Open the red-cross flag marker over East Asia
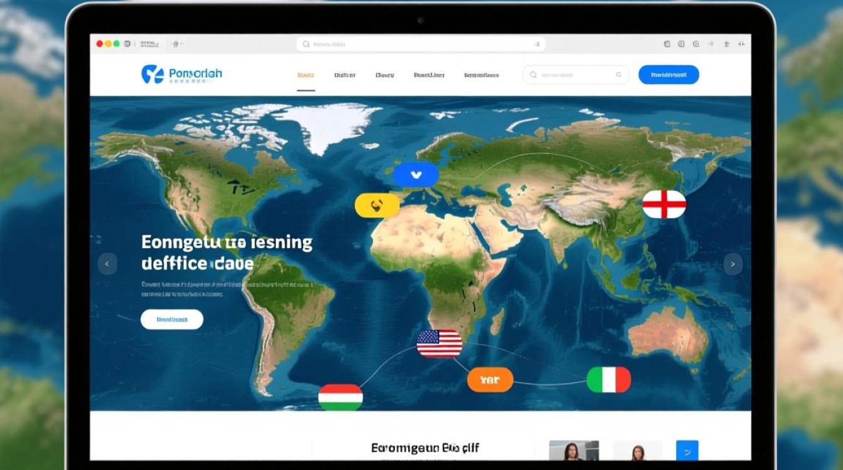 (664, 204)
